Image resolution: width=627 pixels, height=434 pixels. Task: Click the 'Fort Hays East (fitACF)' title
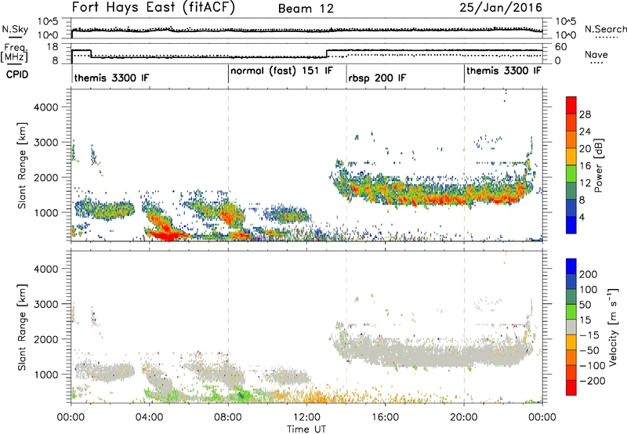(x=154, y=8)
